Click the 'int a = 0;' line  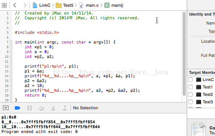coord(37,52)
